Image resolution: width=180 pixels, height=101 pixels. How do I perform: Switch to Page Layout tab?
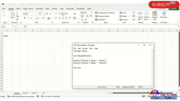pos(28,9)
